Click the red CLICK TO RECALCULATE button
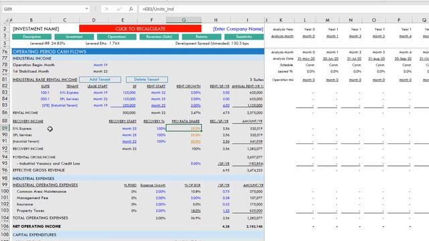This screenshot has height=241, width=429. 140,29
